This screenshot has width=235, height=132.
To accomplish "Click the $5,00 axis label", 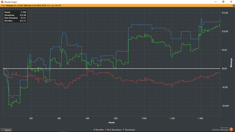I will coord(224,50).
